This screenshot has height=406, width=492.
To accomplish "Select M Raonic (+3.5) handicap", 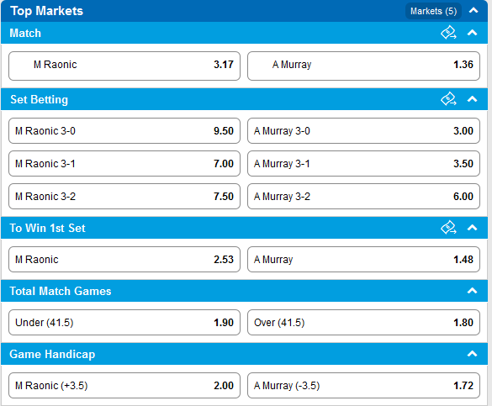I will (x=124, y=385).
